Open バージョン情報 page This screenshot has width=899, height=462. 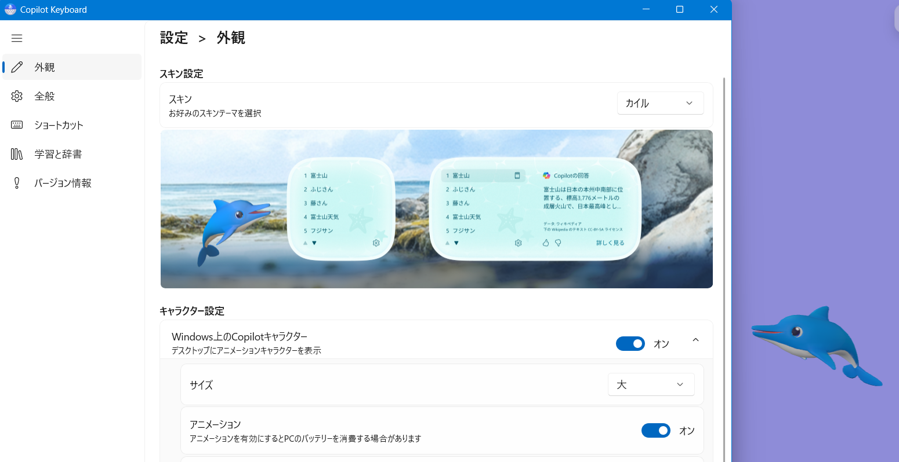point(72,183)
